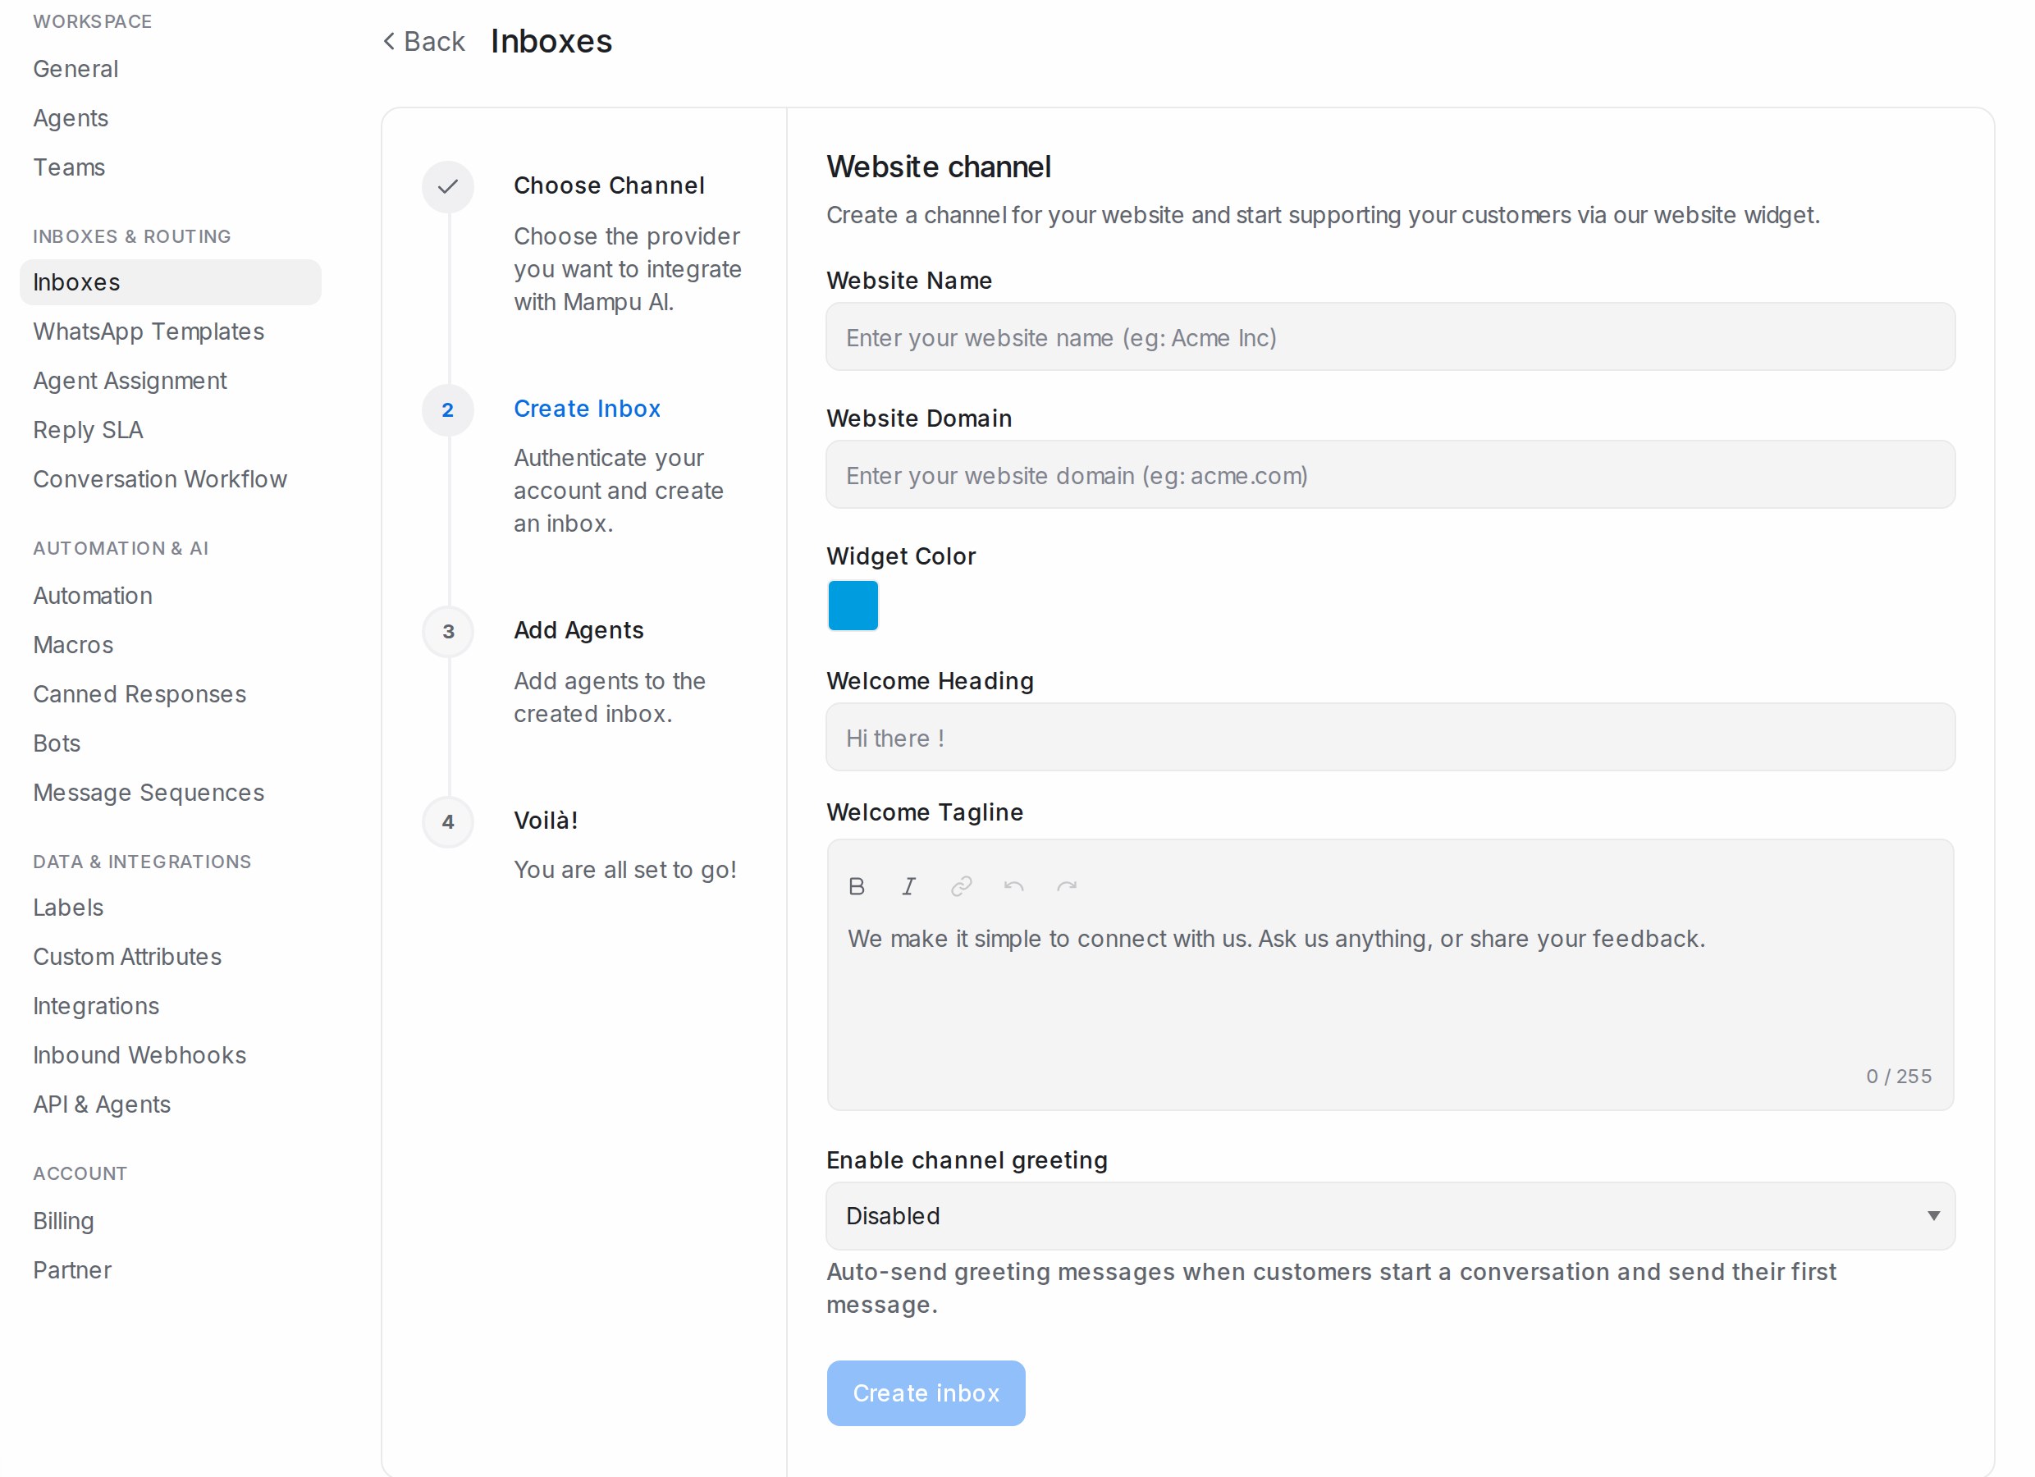Open Canned Responses
This screenshot has height=1477, width=2035.
coord(139,696)
